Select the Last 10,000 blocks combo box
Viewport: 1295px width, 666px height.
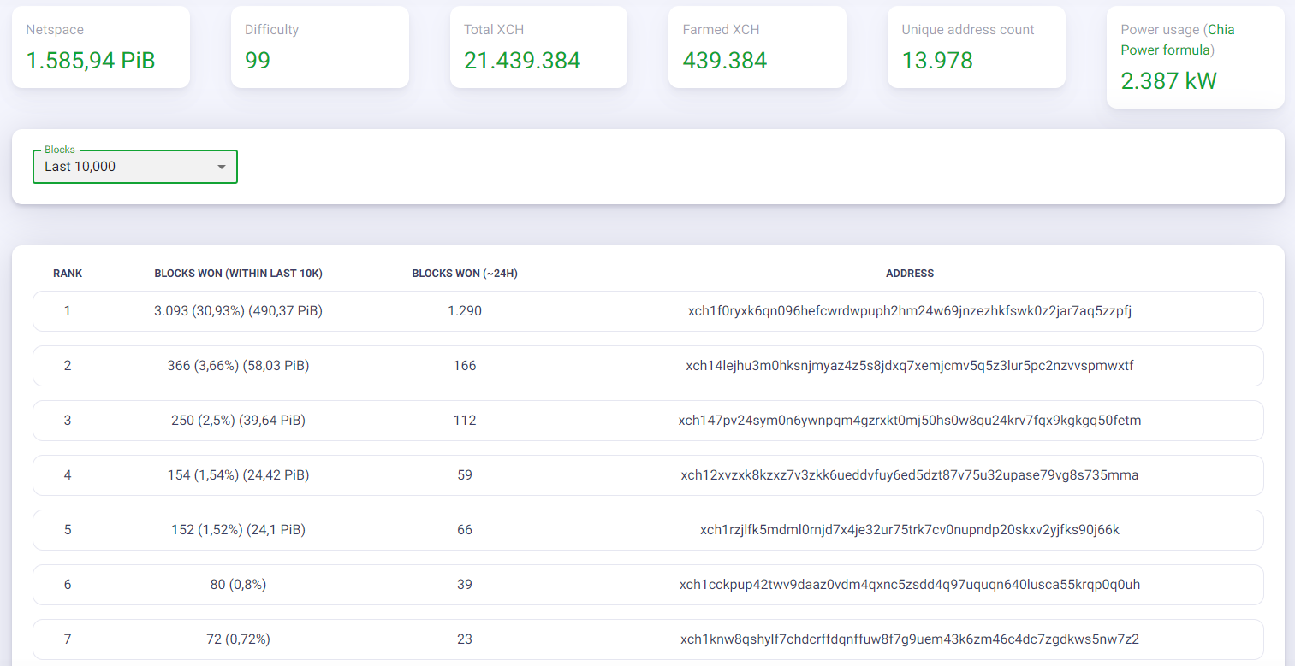point(135,167)
